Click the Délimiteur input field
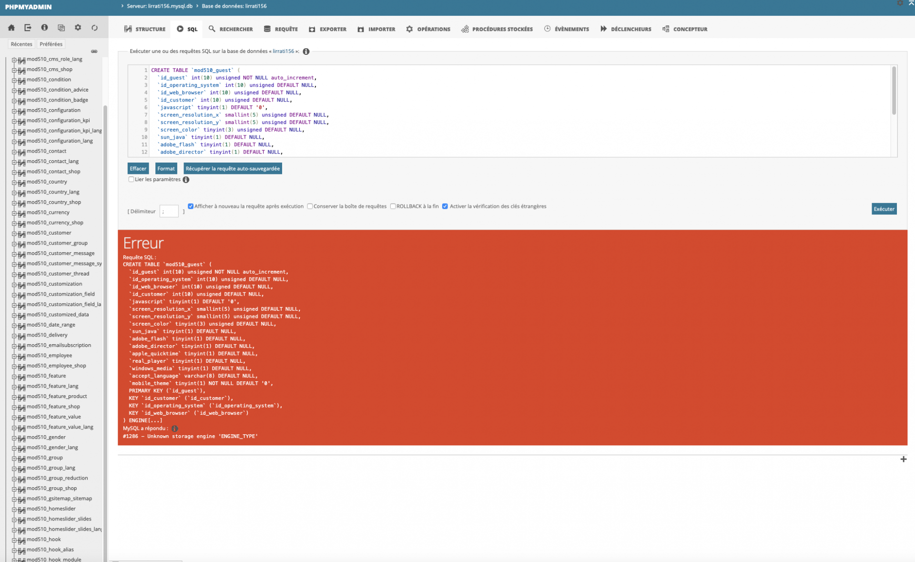Image resolution: width=915 pixels, height=562 pixels. [169, 211]
